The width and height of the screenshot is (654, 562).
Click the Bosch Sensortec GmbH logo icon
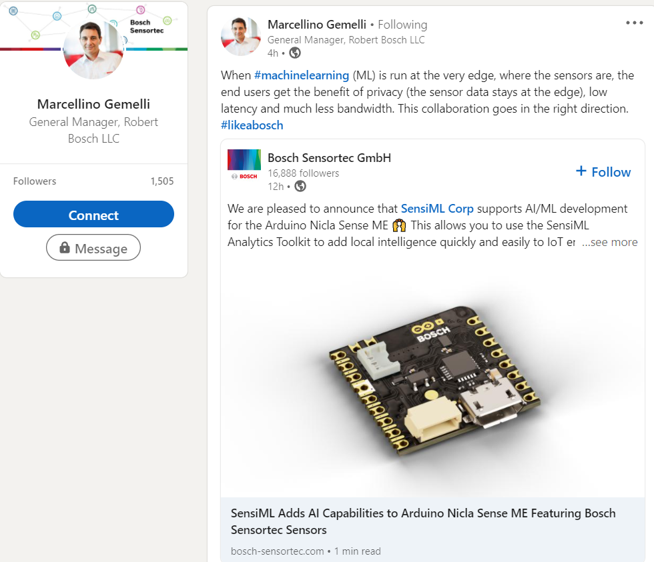click(x=244, y=165)
